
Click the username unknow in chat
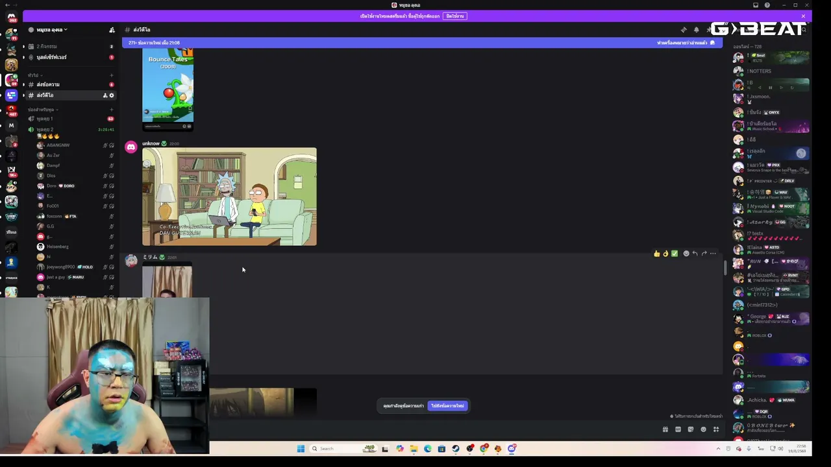pos(151,143)
